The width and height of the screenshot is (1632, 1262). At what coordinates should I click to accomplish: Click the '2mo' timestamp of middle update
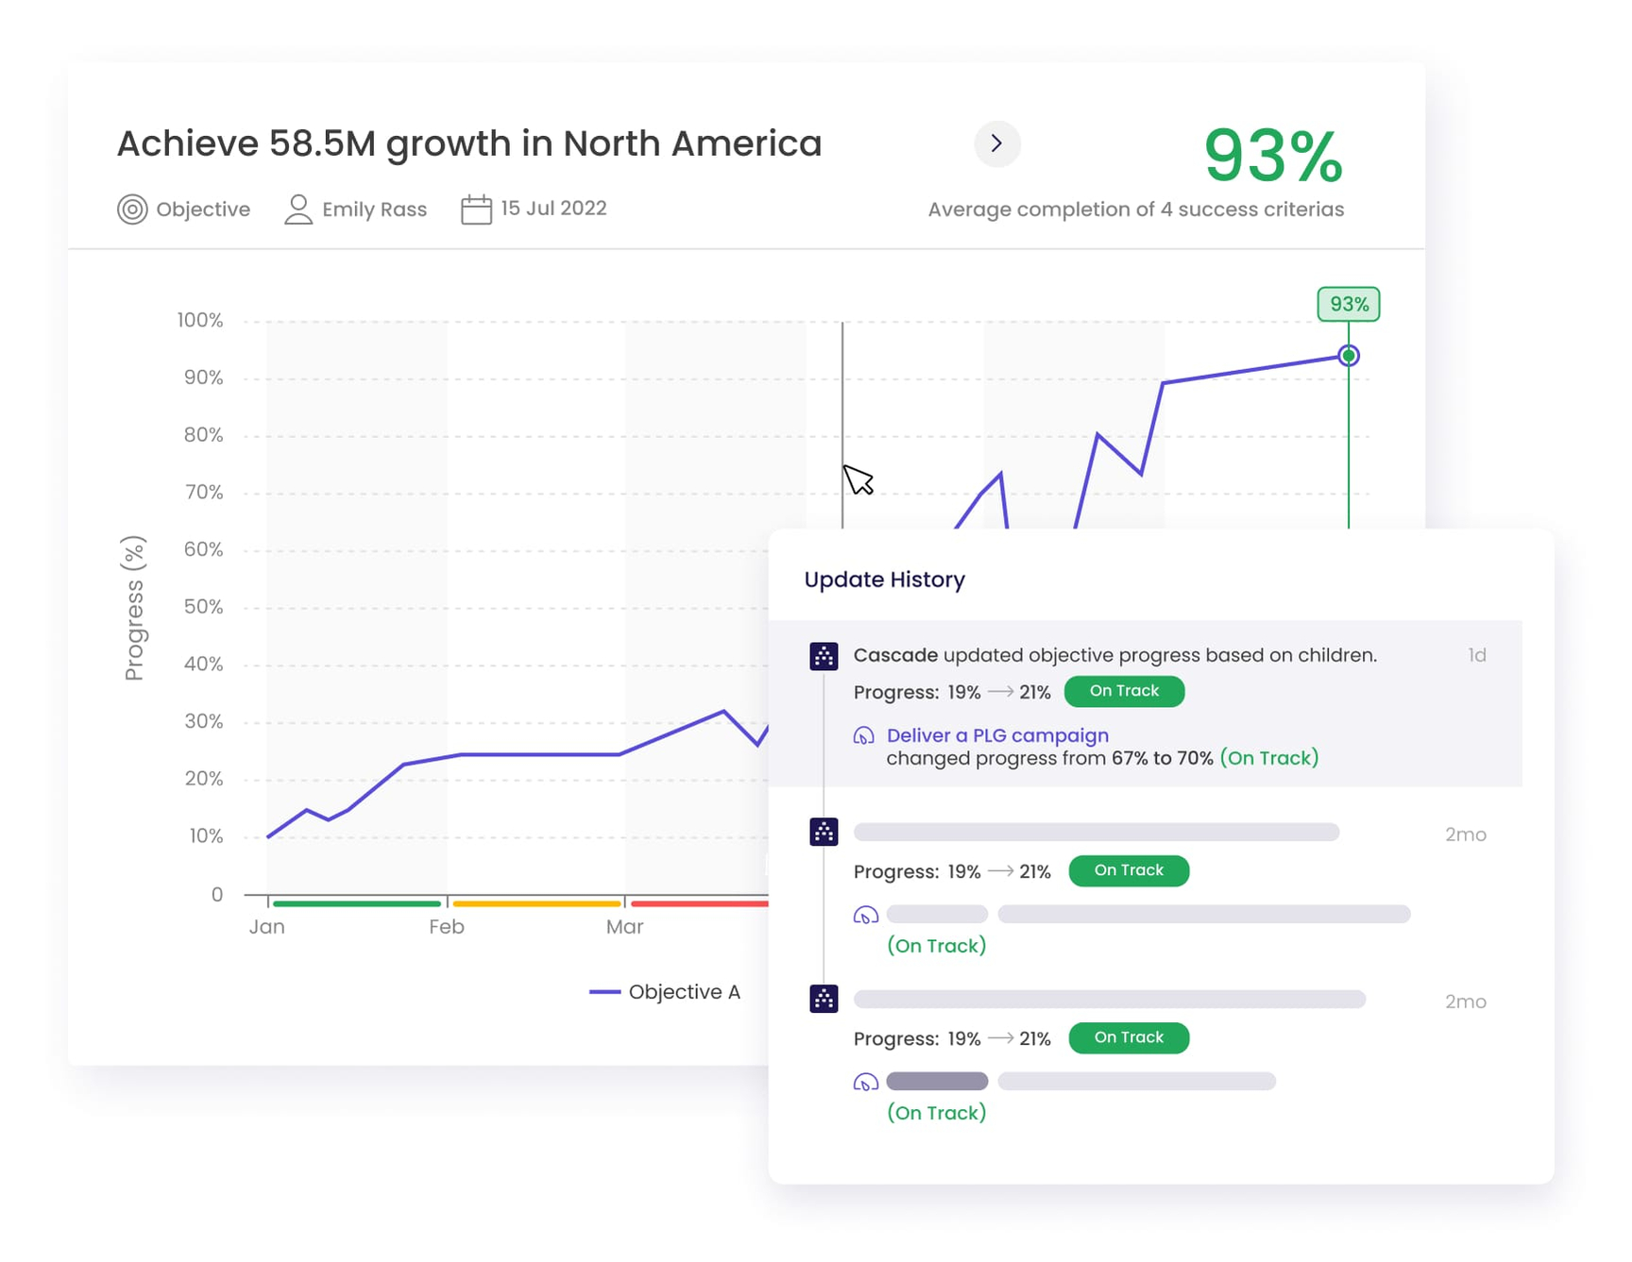tap(1466, 834)
